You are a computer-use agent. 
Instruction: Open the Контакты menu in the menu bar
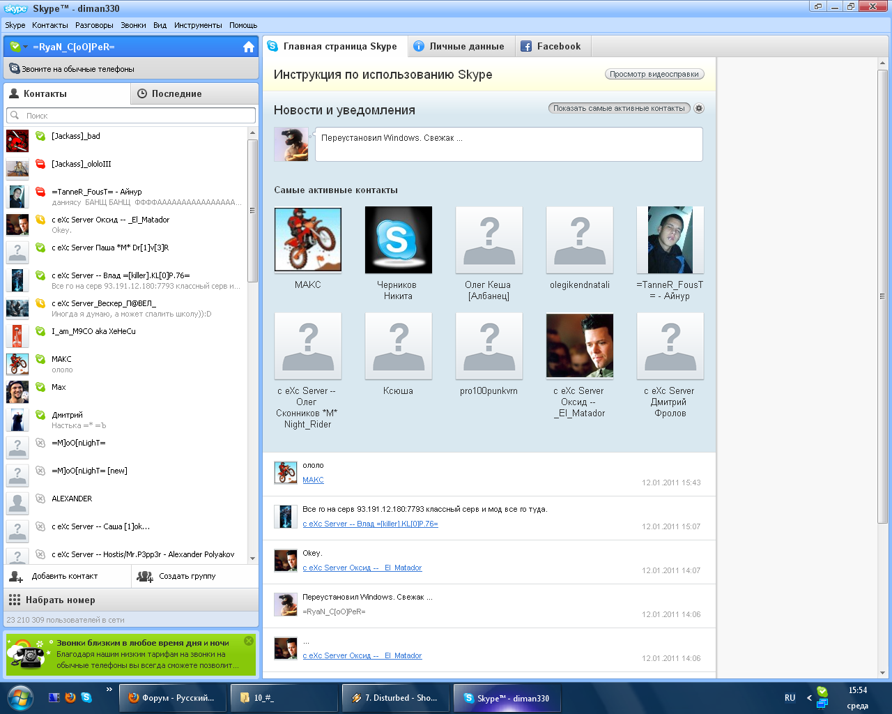click(50, 25)
